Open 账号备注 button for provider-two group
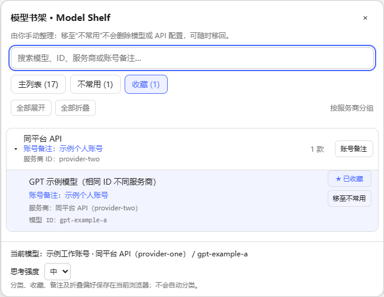Image resolution: width=384 pixels, height=297 pixels. (353, 149)
